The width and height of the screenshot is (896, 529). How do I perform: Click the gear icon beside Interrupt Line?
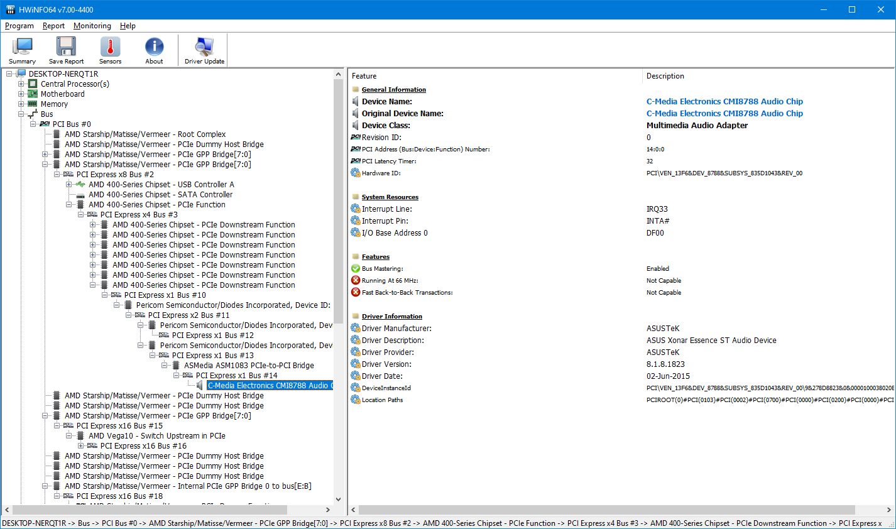pos(356,209)
